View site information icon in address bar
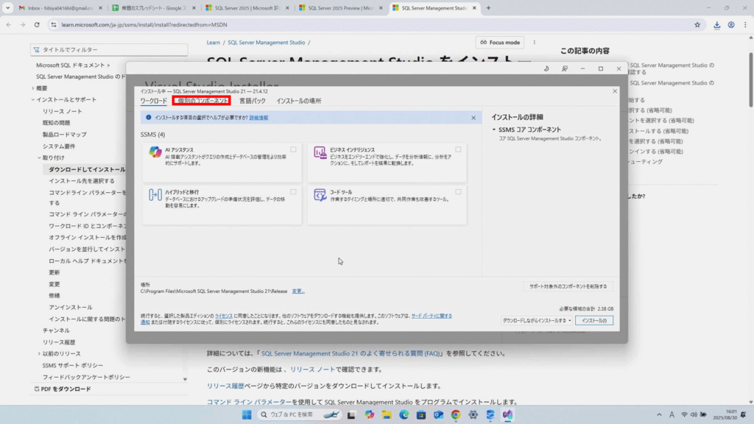This screenshot has height=424, width=754. (x=53, y=24)
